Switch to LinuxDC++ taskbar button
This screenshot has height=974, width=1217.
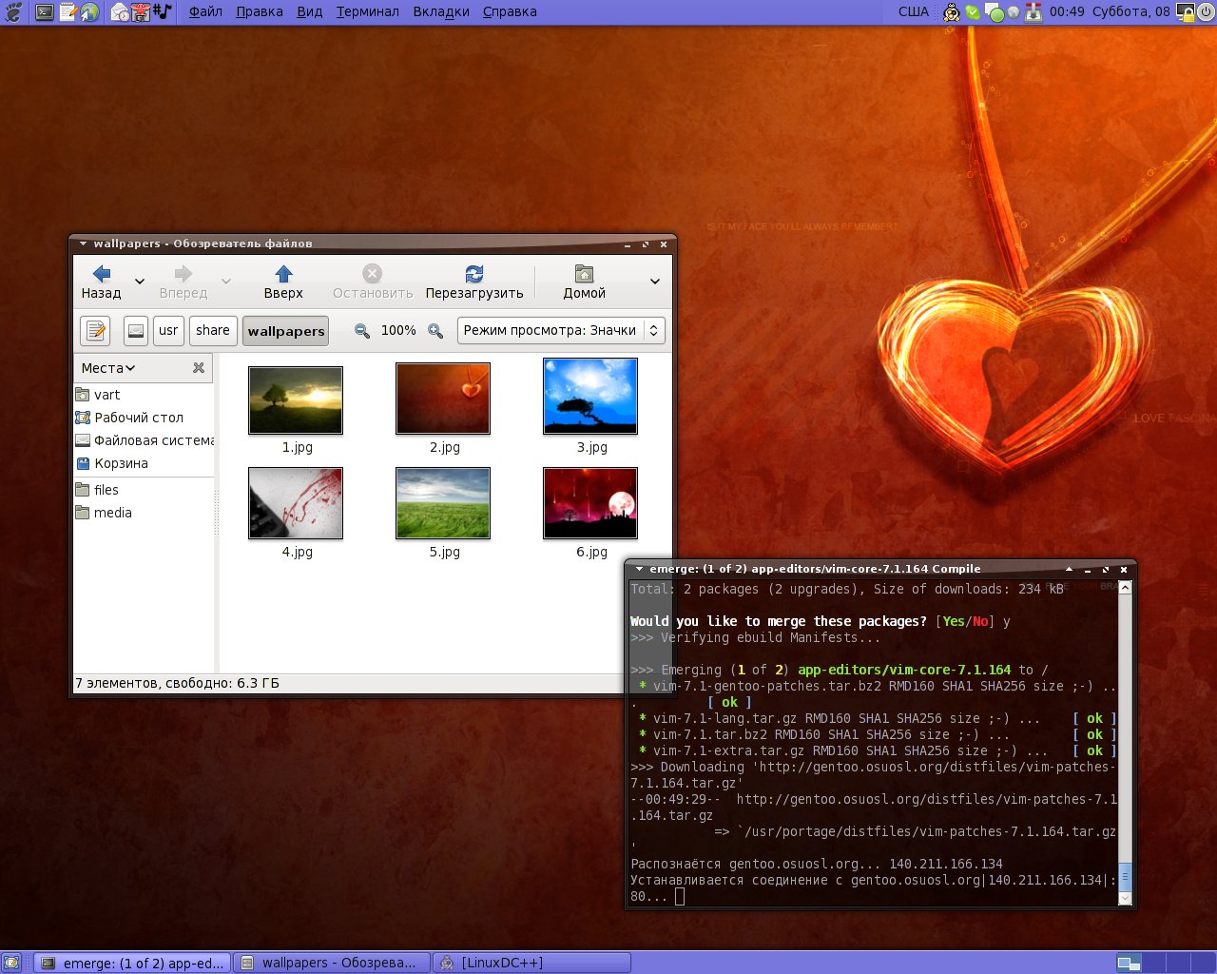pyautogui.click(x=531, y=963)
